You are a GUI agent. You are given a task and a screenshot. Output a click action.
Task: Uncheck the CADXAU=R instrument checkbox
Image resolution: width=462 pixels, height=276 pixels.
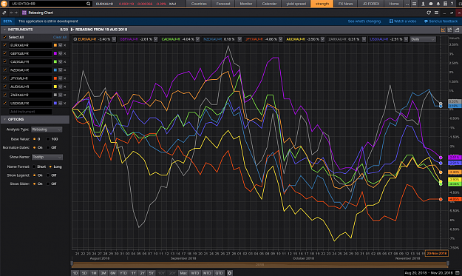tap(4, 61)
